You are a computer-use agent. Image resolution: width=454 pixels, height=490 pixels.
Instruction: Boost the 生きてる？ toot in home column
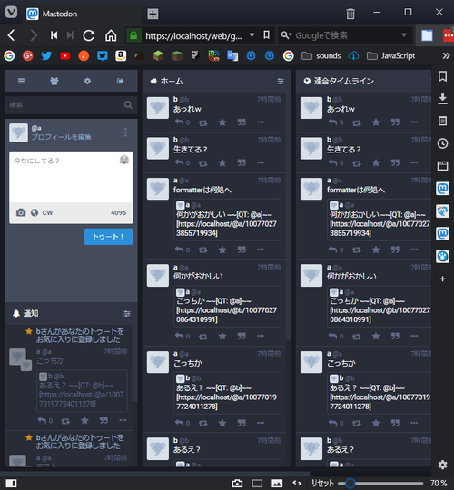tap(202, 163)
